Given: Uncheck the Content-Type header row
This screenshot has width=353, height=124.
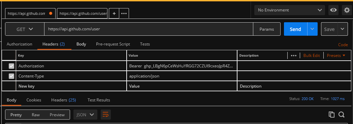Looking at the screenshot, I should [11, 76].
